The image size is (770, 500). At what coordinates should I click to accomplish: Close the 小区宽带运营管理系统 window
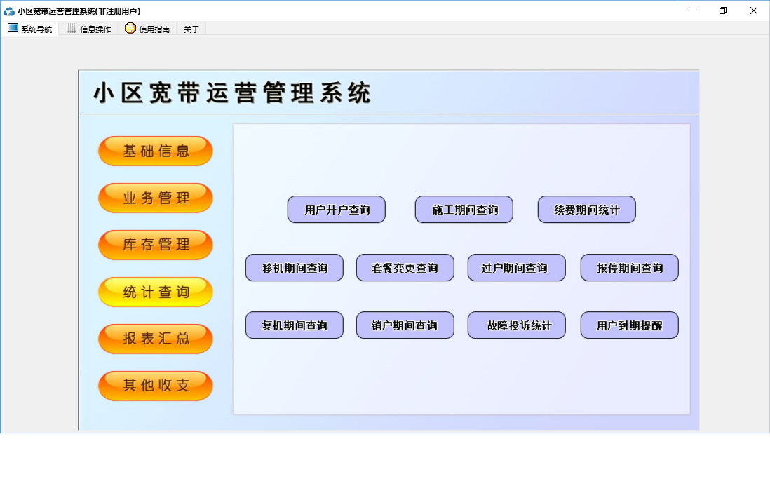pyautogui.click(x=754, y=11)
